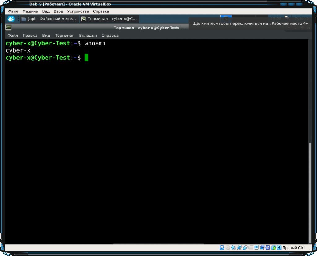Click the Правый Ctrl host key label

(x=293, y=248)
